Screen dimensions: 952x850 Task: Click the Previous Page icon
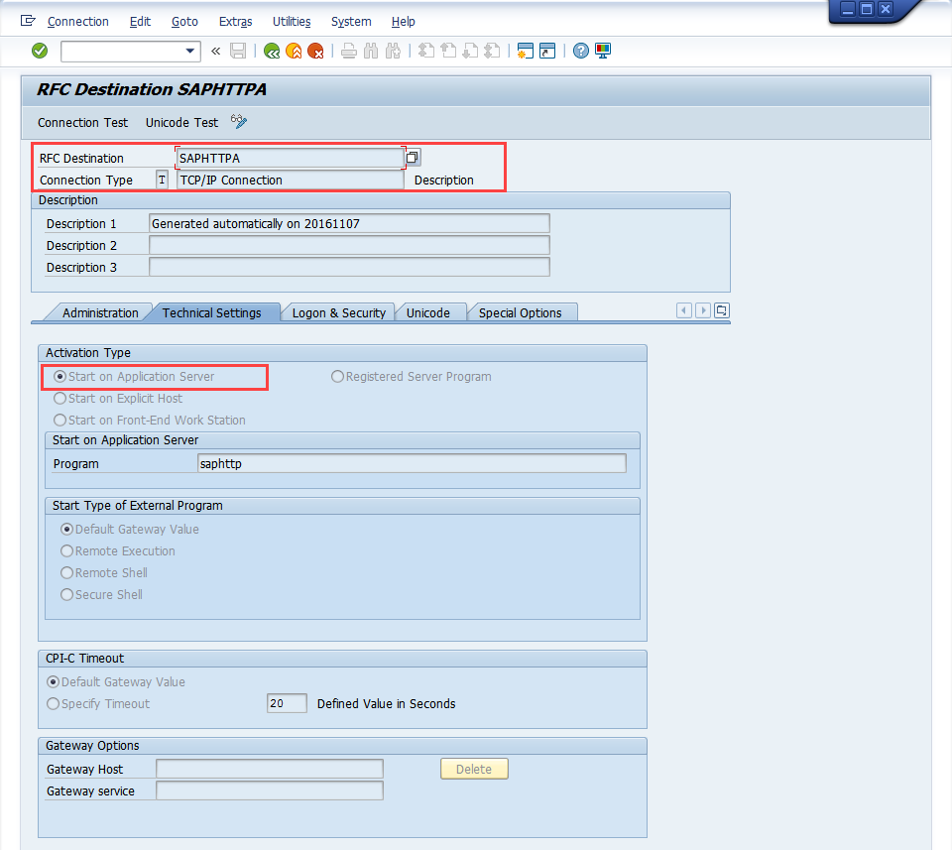448,51
